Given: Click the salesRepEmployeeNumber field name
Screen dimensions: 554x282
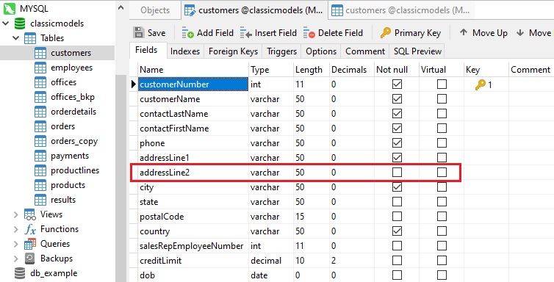Looking at the screenshot, I should (x=192, y=245).
